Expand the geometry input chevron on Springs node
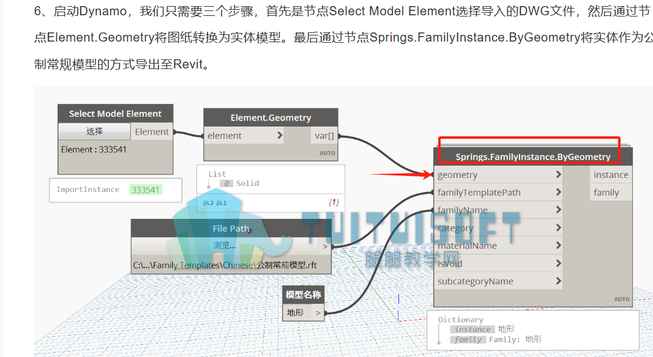This screenshot has width=653, height=357. [x=558, y=174]
